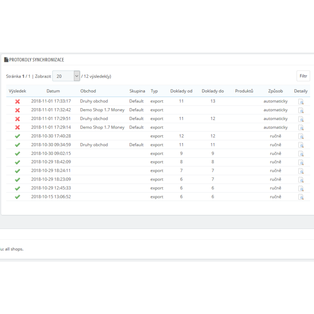
Task: Open details for the 2018-10-29 12:45:33 log
Action: coord(301,188)
